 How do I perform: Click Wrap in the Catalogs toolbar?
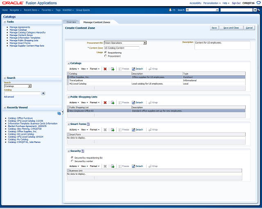tap(153, 69)
